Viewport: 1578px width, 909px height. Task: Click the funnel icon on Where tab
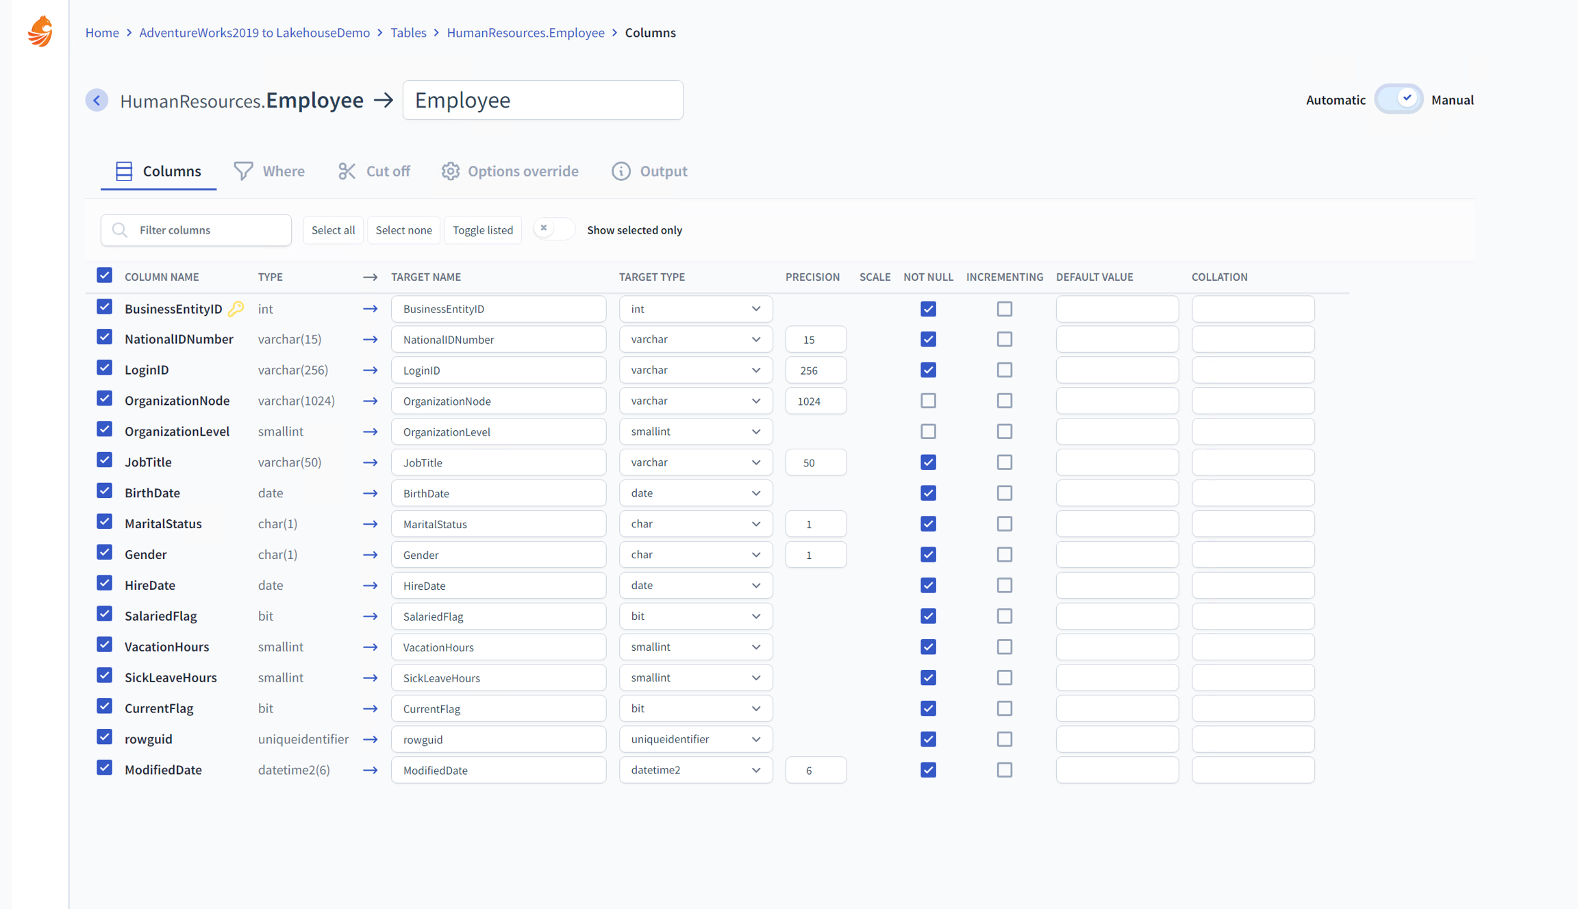tap(243, 171)
